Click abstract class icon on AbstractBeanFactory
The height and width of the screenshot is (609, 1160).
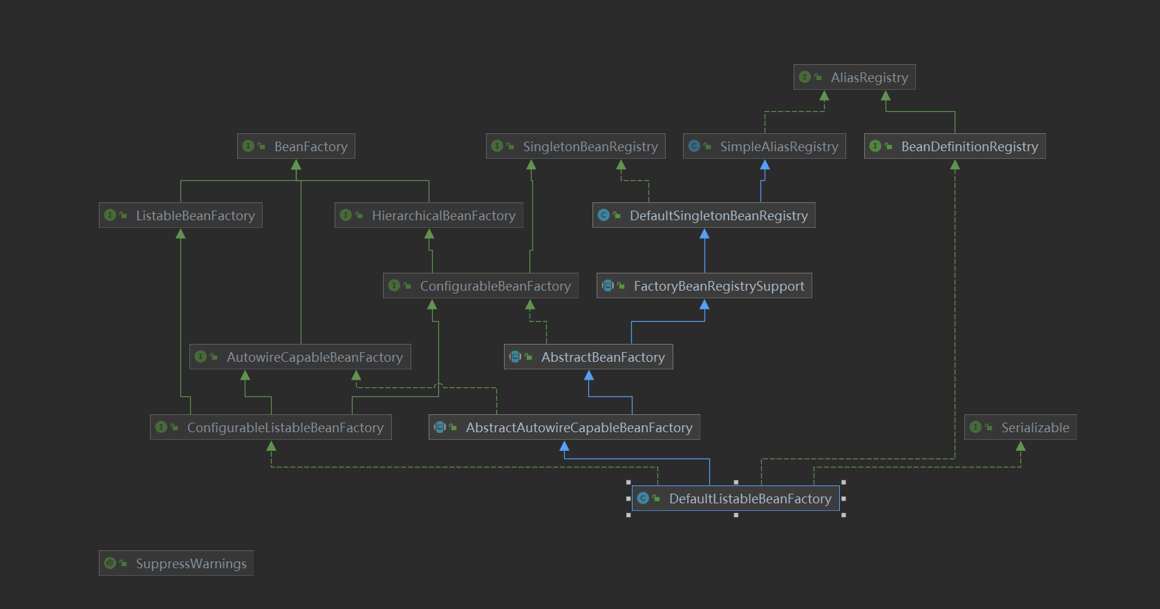(515, 356)
